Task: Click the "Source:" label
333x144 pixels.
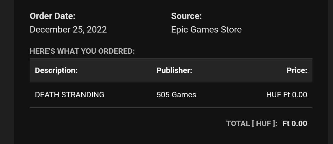Action: click(x=186, y=16)
